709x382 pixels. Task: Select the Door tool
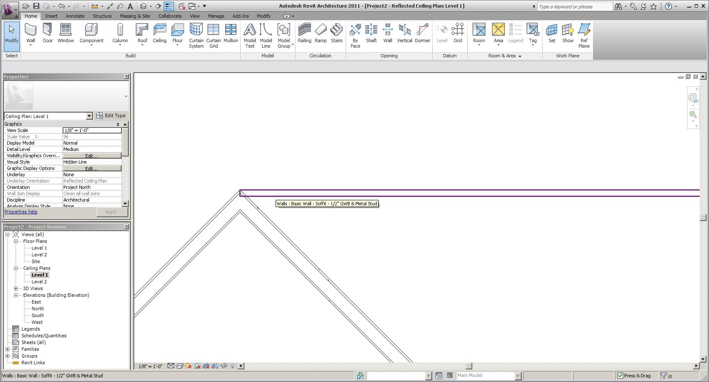click(48, 33)
